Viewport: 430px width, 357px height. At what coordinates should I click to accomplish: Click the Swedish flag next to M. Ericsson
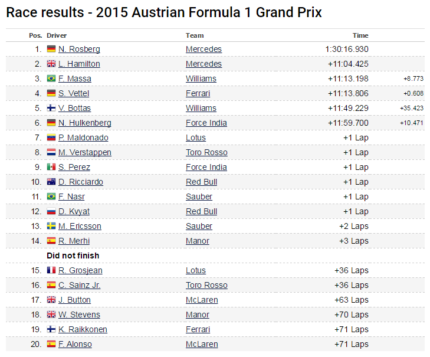(x=51, y=226)
